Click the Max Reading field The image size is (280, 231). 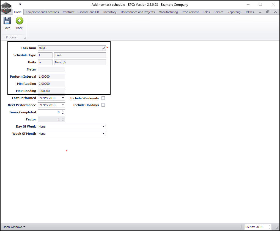pyautogui.click(x=51, y=91)
